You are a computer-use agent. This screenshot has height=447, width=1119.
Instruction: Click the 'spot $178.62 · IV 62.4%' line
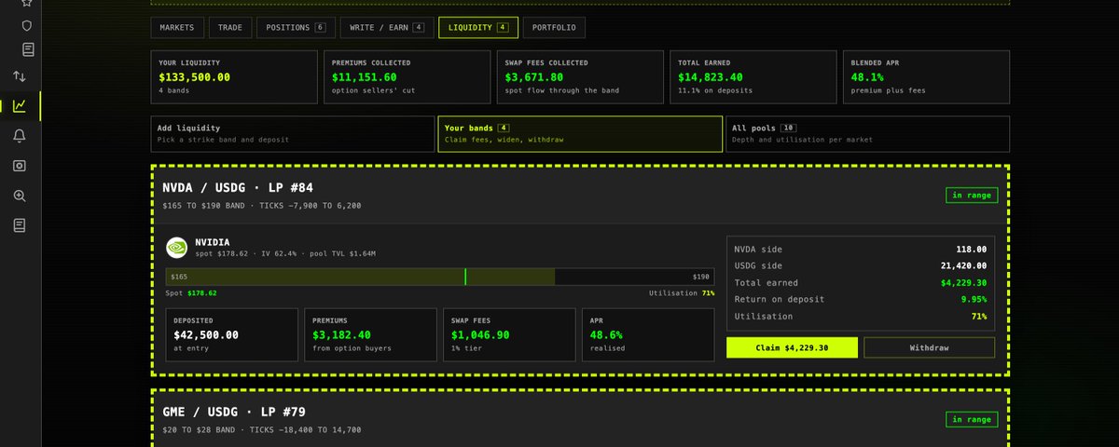point(285,253)
